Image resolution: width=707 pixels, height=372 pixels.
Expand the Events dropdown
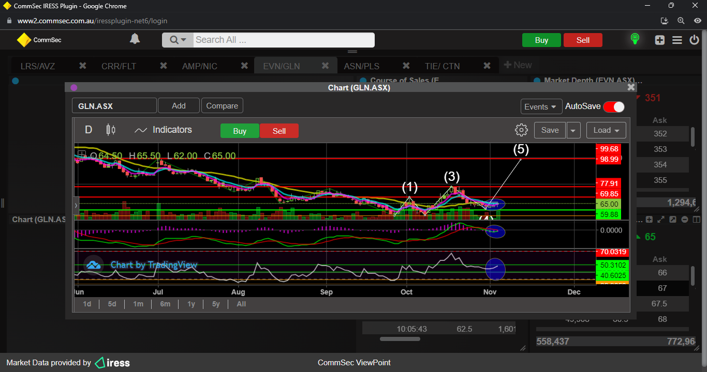click(541, 106)
